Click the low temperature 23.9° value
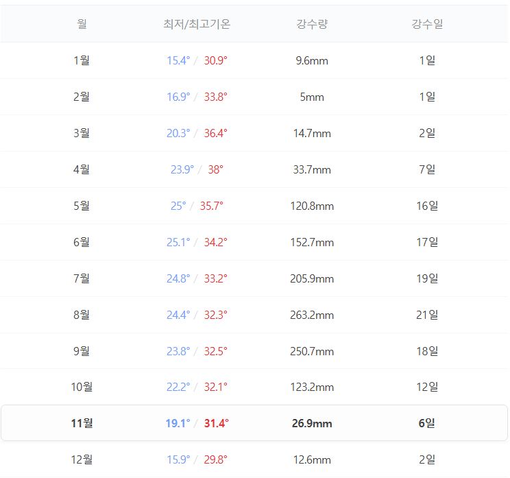This screenshot has height=478, width=510. 182,170
